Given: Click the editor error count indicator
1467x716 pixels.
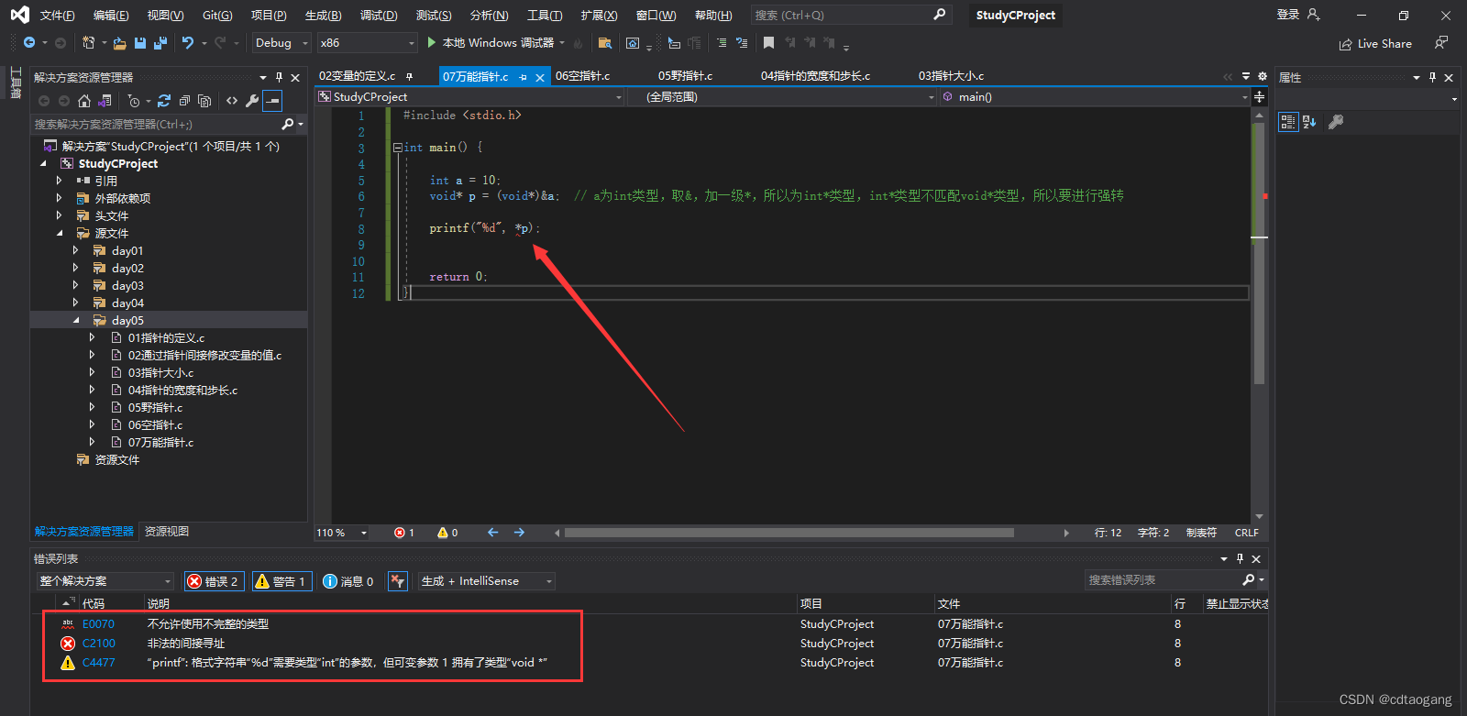Looking at the screenshot, I should (x=404, y=533).
